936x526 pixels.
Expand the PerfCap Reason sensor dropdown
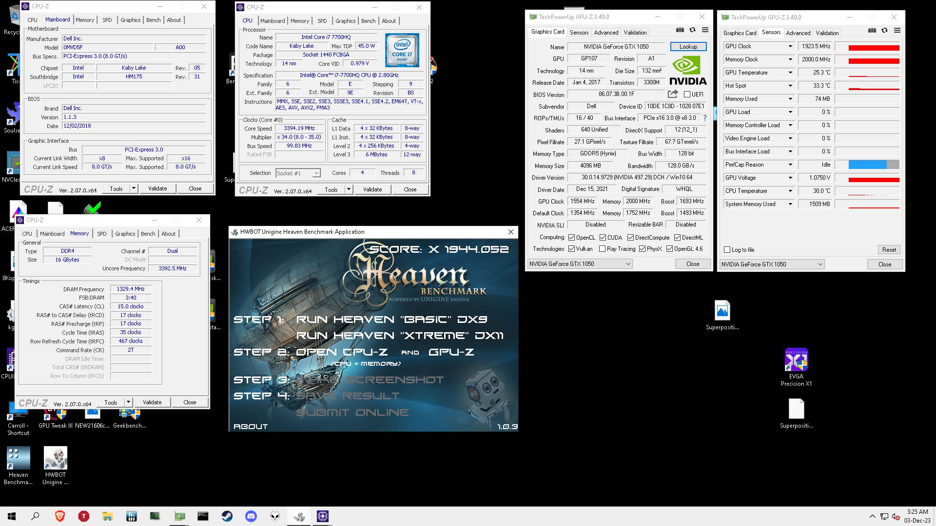(790, 165)
